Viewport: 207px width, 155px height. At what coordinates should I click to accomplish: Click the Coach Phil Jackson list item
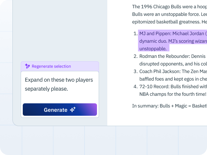[173, 75]
